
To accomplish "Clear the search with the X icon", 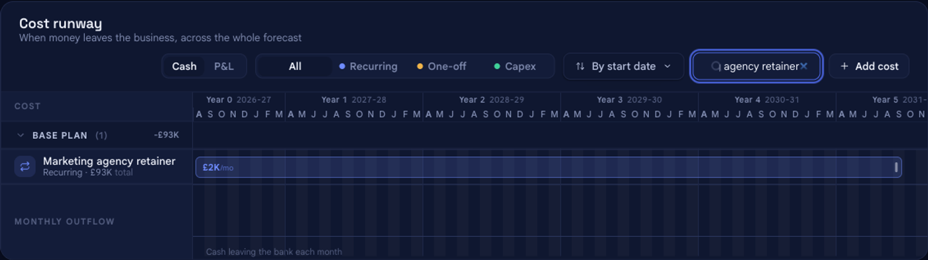I will 803,66.
